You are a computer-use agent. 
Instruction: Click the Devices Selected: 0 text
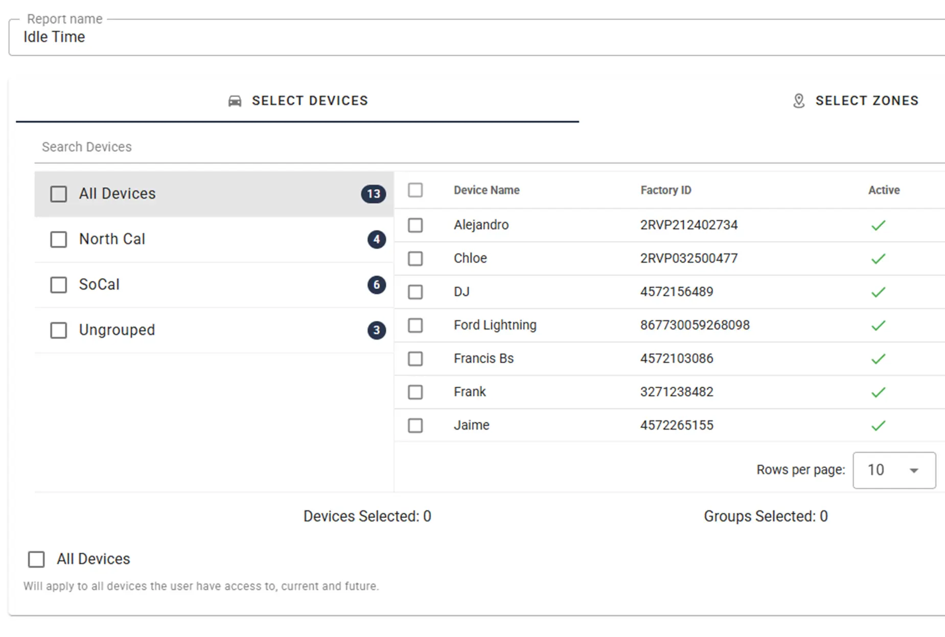pos(367,516)
